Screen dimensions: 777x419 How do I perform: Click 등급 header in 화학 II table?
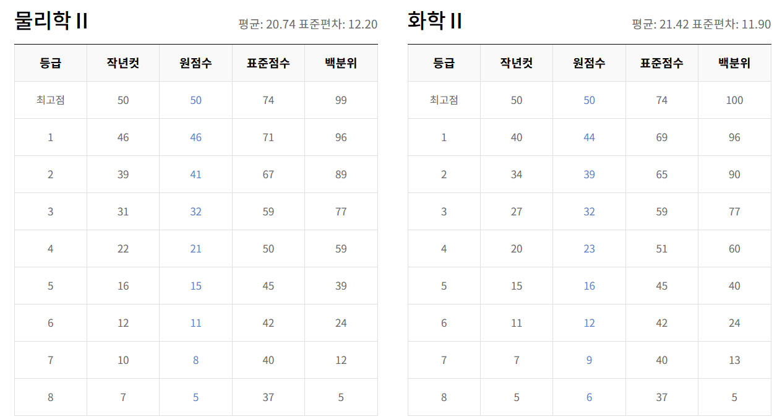444,63
